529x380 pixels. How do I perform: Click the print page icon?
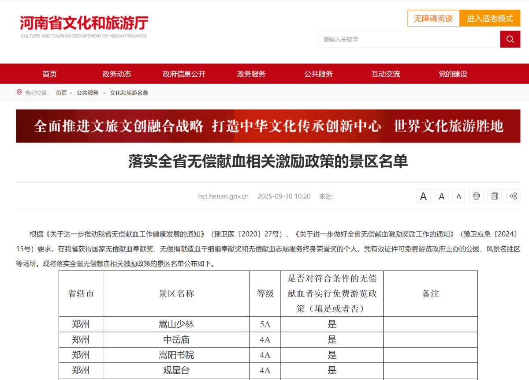point(476,196)
